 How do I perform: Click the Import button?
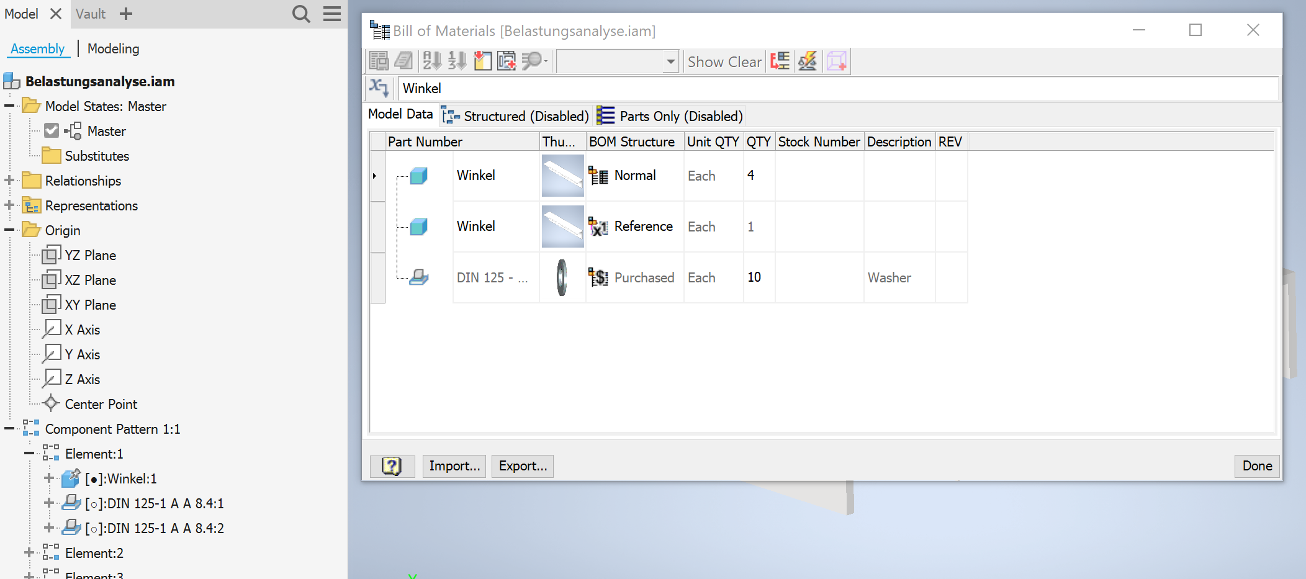(x=454, y=466)
